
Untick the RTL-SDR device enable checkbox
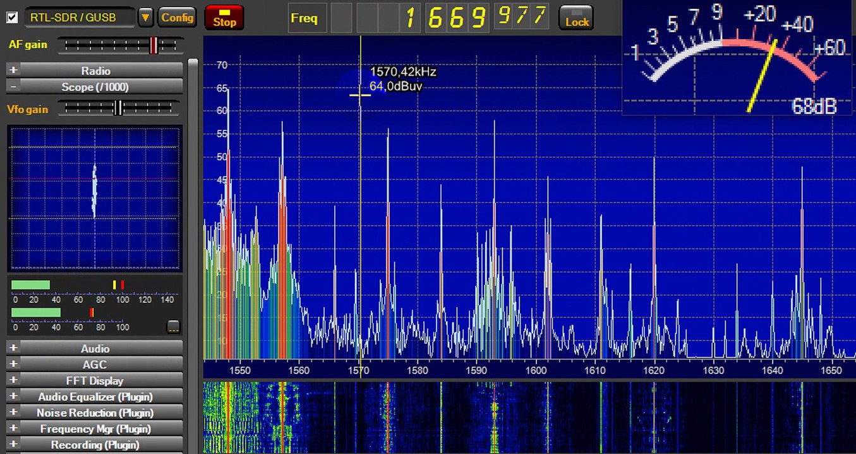coord(12,17)
